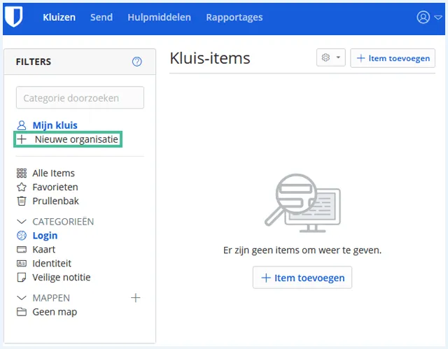Click the Geen map folder icon

point(22,312)
